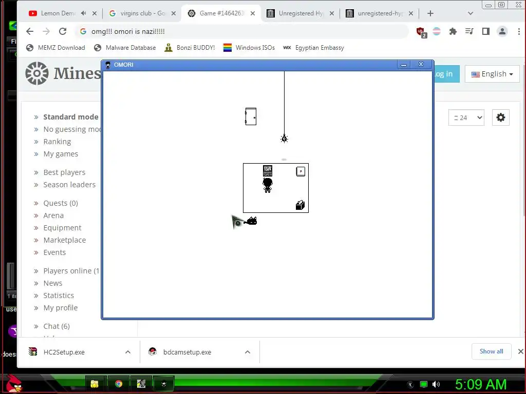Viewport: 526px width, 394px height.
Task: Open a new browser tab
Action: pos(430,13)
